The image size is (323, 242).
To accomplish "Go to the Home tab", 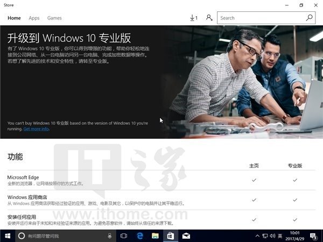I will (x=14, y=18).
